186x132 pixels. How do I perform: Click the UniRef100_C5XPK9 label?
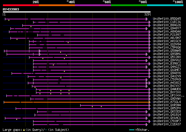click(167, 80)
